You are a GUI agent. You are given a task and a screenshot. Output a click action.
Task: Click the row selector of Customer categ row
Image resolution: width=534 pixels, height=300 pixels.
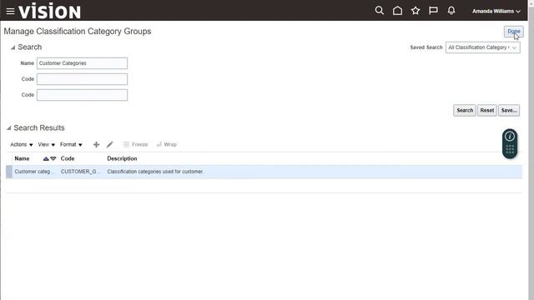9,172
